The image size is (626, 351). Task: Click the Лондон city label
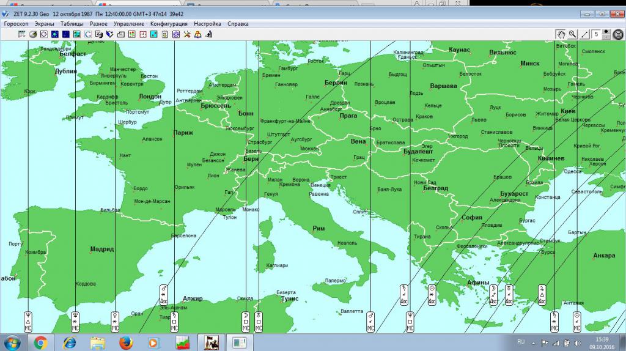coord(150,96)
